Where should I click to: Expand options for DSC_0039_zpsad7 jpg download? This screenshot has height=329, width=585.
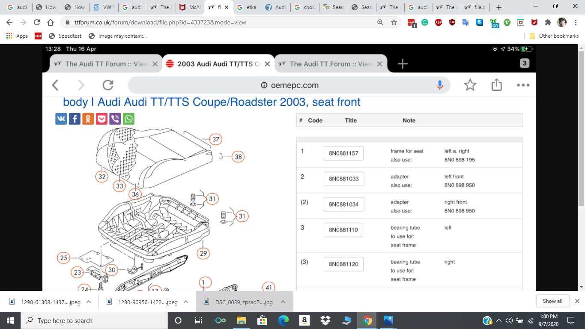click(283, 302)
